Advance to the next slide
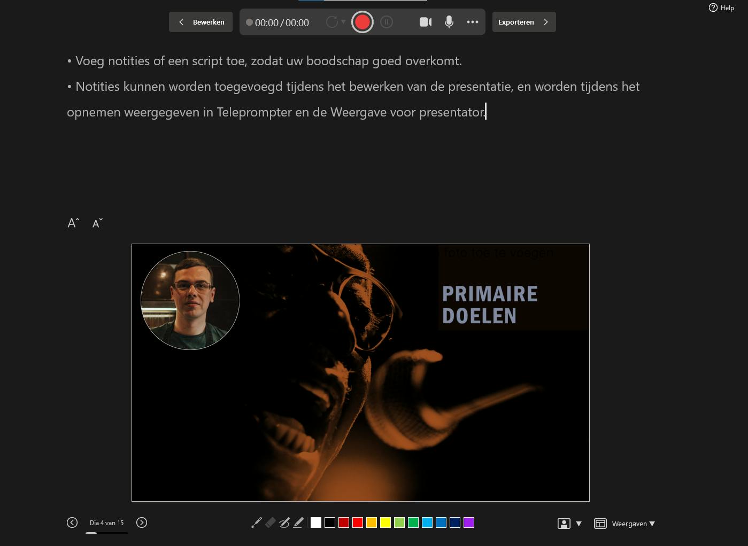The height and width of the screenshot is (546, 748). tap(142, 522)
